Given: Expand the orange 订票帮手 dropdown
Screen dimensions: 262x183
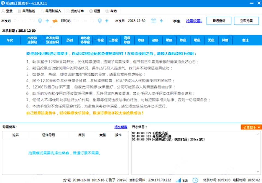Looking at the screenshot, I should (x=251, y=127).
